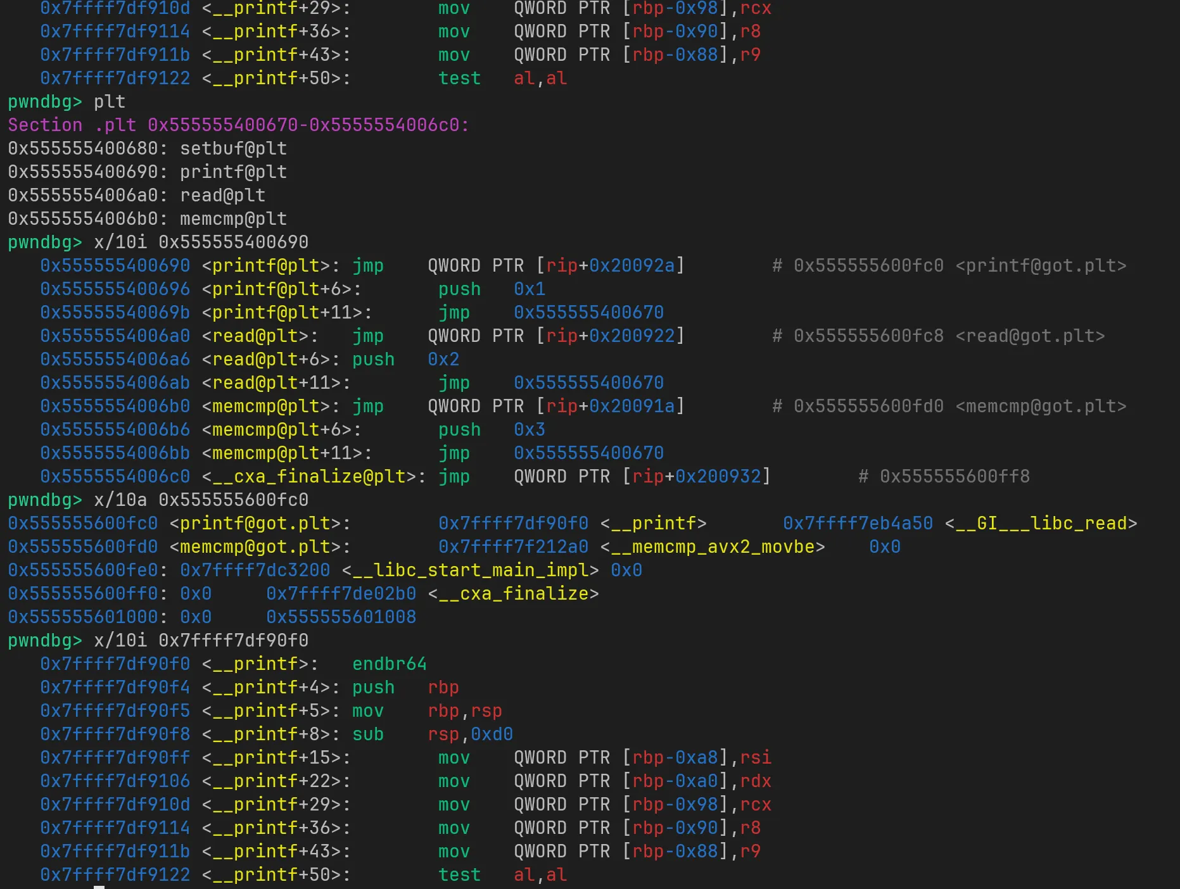Click the 'sub rsp,0xd0' instruction

tap(433, 735)
